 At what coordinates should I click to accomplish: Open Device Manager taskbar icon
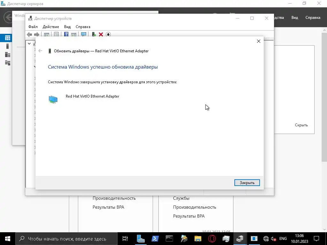(x=240, y=239)
